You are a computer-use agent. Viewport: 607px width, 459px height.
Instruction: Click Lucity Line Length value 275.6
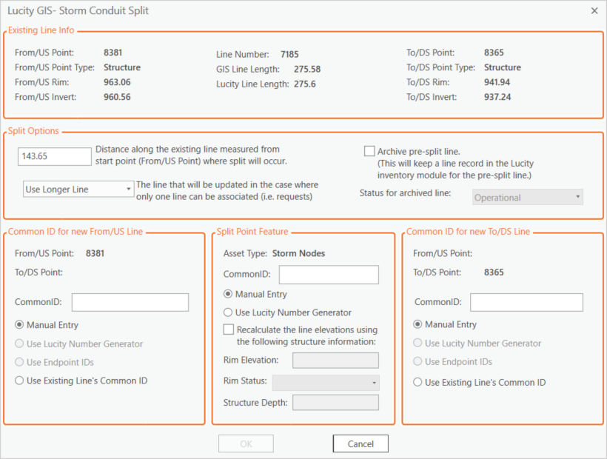pos(305,84)
